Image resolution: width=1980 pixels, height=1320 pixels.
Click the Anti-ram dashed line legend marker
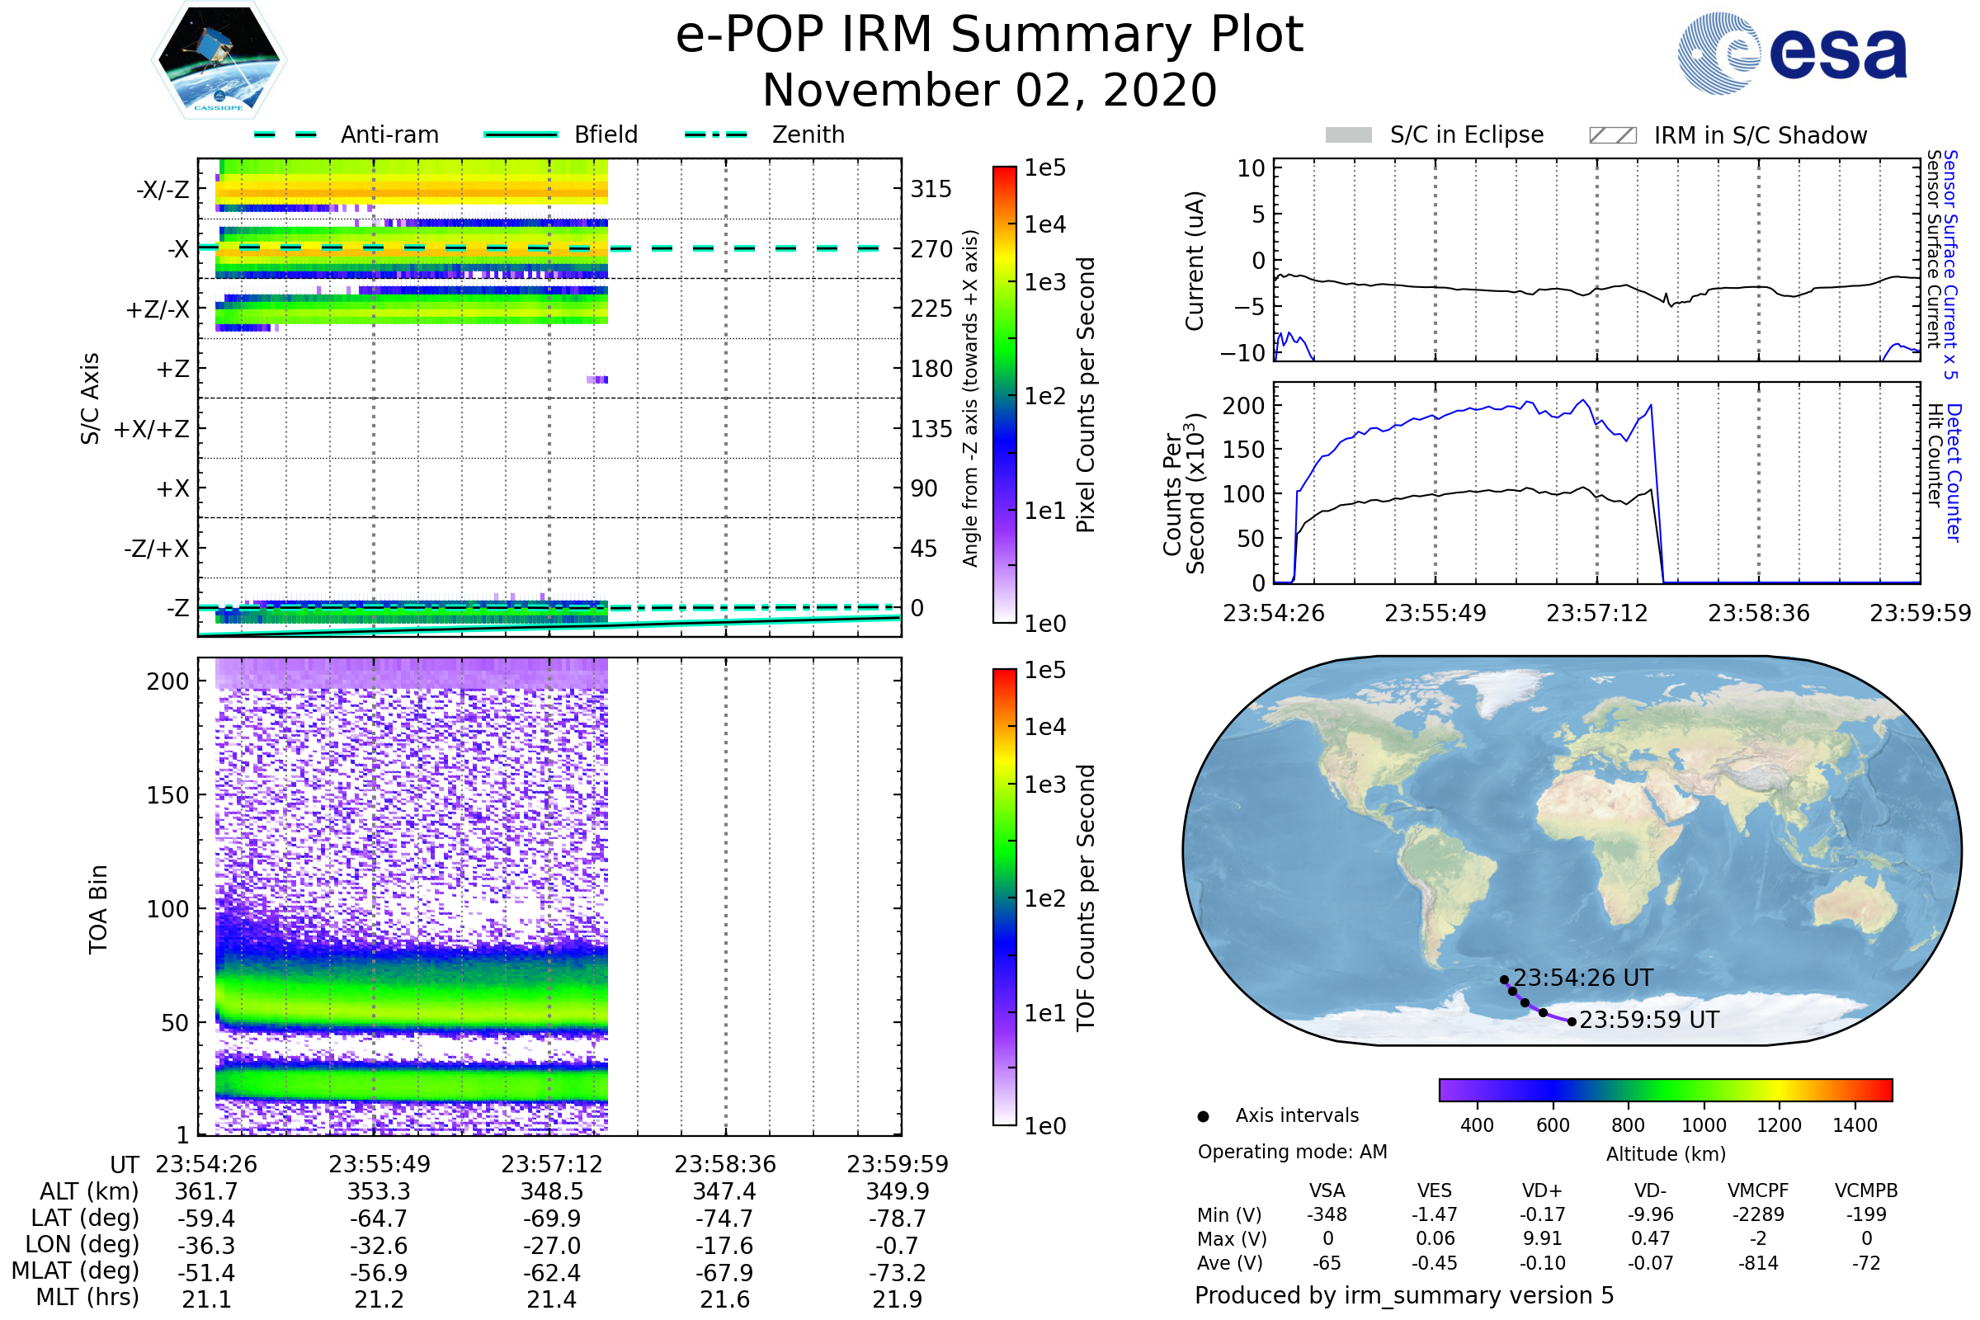(x=285, y=134)
